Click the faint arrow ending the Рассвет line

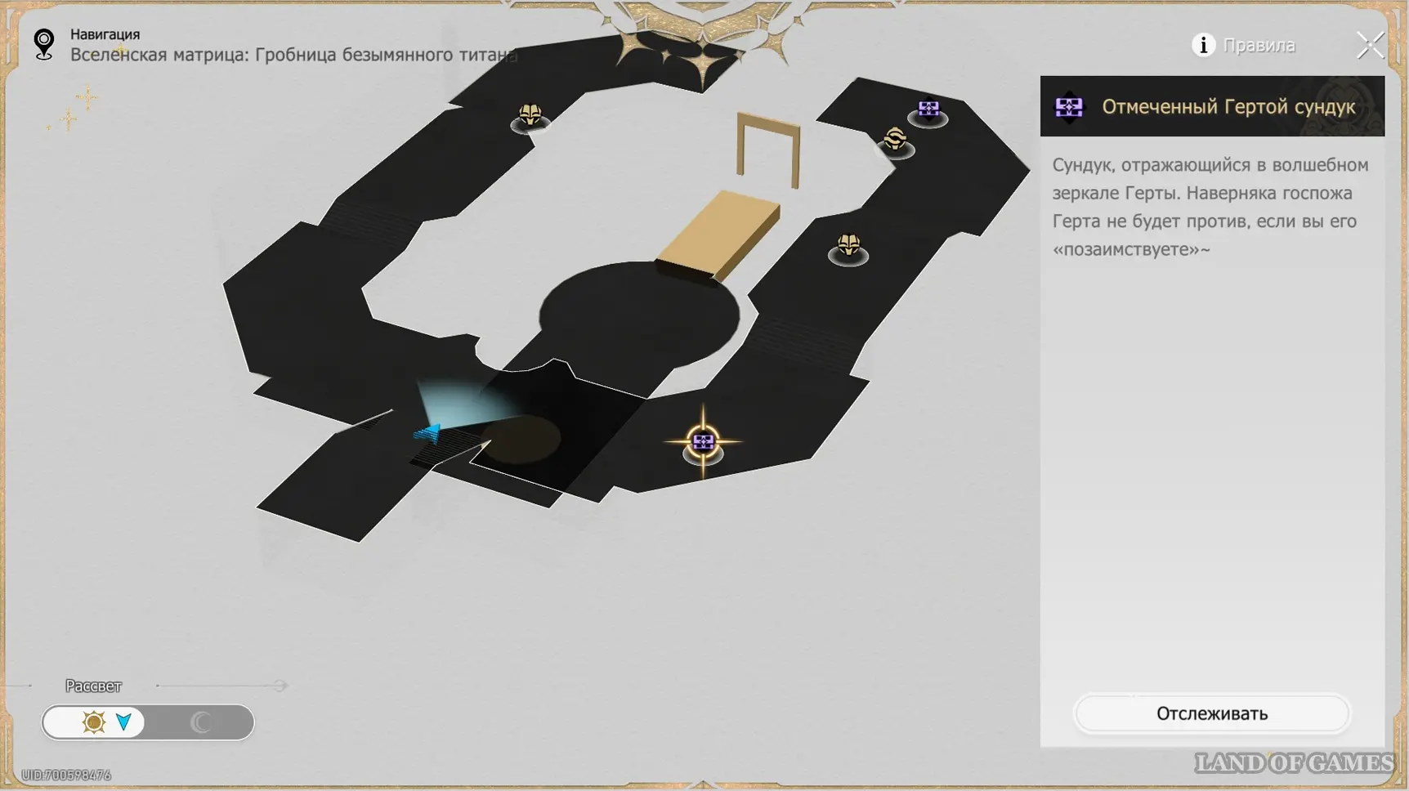(280, 686)
